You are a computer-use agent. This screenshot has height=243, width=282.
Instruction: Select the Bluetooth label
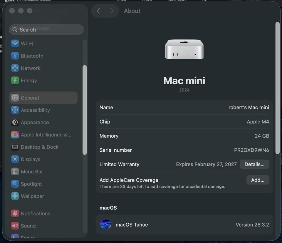[x=32, y=56]
